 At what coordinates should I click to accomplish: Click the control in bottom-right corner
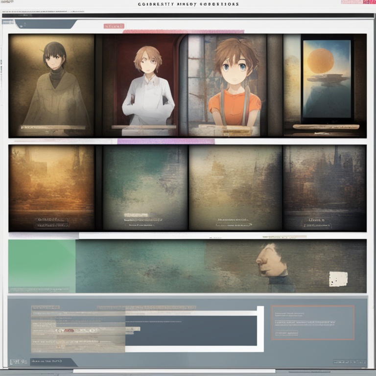coord(349,362)
